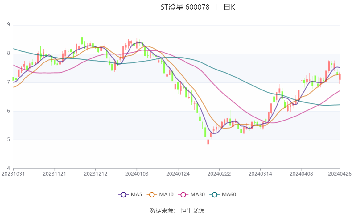Image resolution: width=354 pixels, height=215 pixels.
Task: Click the price level 5 axis label
Action: click(x=9, y=140)
